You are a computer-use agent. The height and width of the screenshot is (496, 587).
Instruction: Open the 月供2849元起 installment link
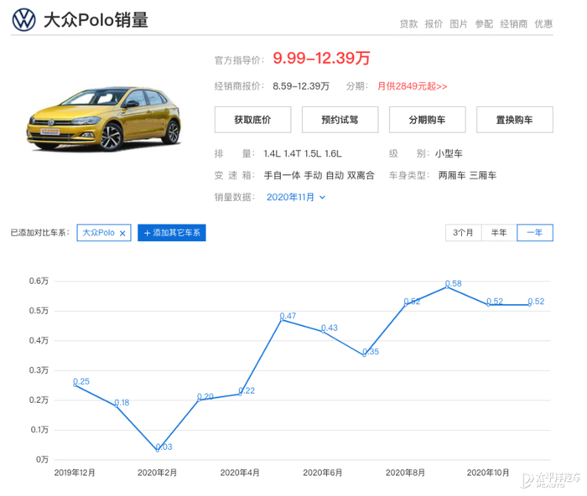(x=412, y=86)
